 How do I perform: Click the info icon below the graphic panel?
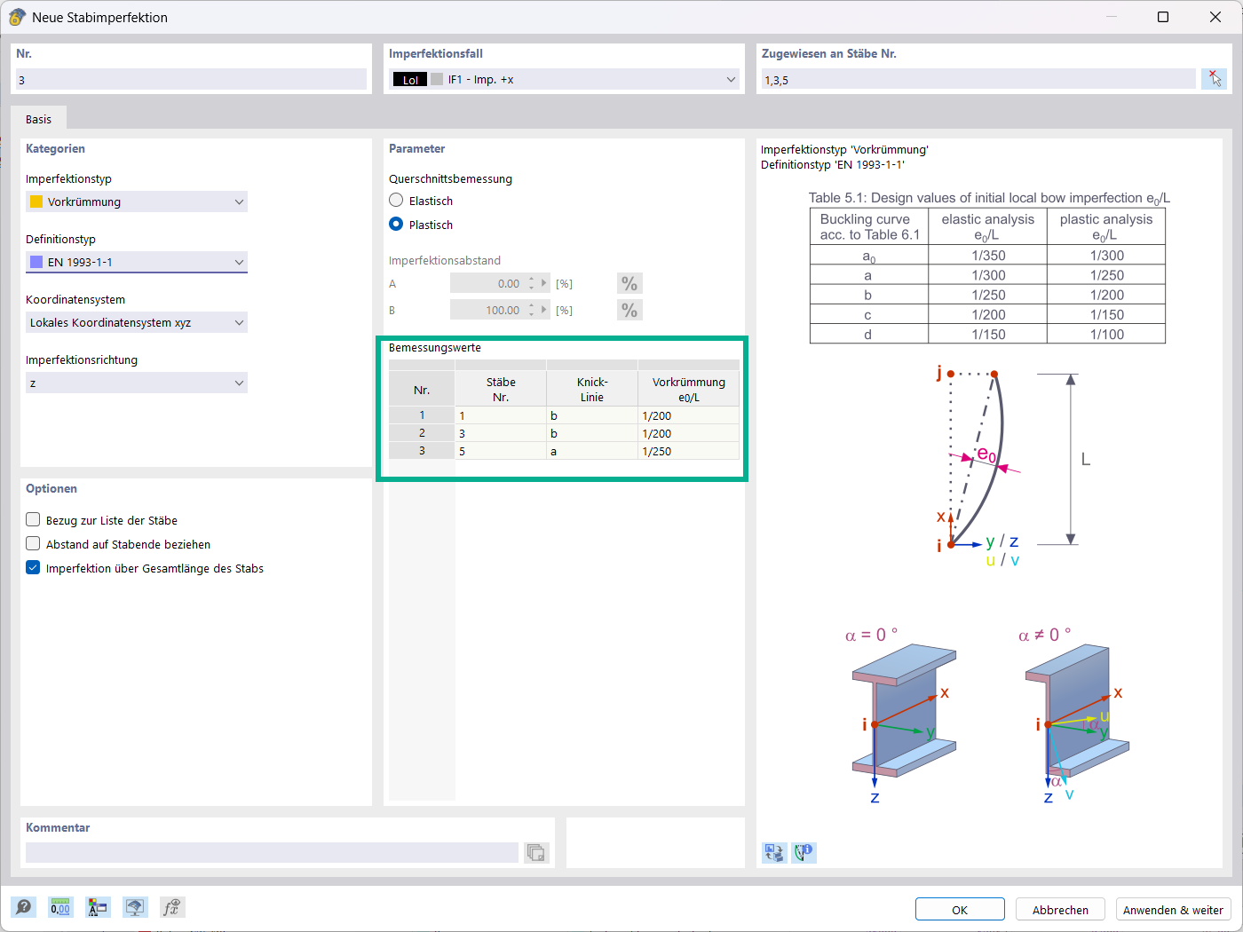pyautogui.click(x=804, y=853)
